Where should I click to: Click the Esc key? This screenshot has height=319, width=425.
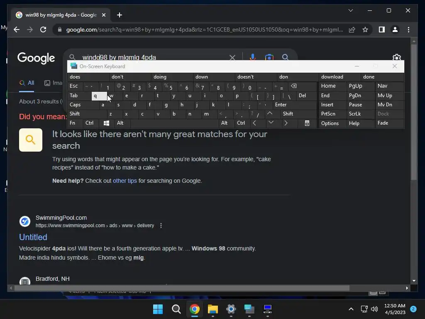coord(75,86)
